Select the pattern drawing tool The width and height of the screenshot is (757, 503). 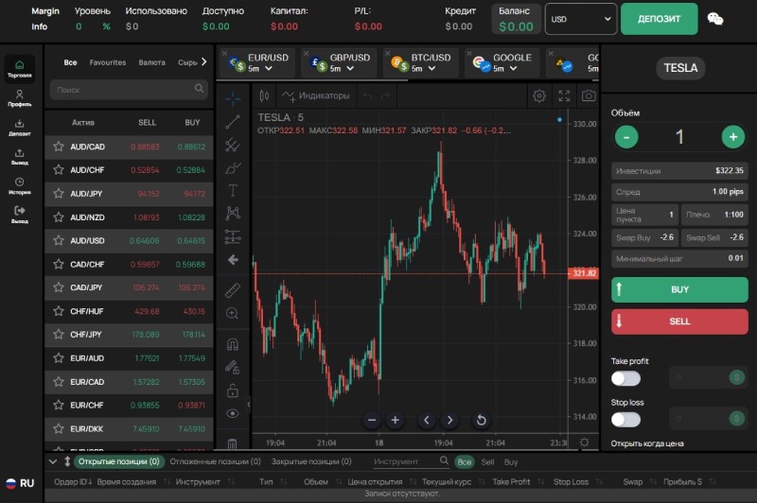coord(233,213)
